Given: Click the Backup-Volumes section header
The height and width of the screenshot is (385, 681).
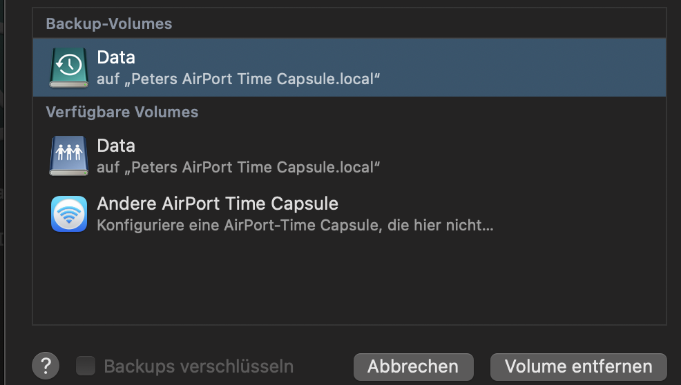Looking at the screenshot, I should point(109,24).
